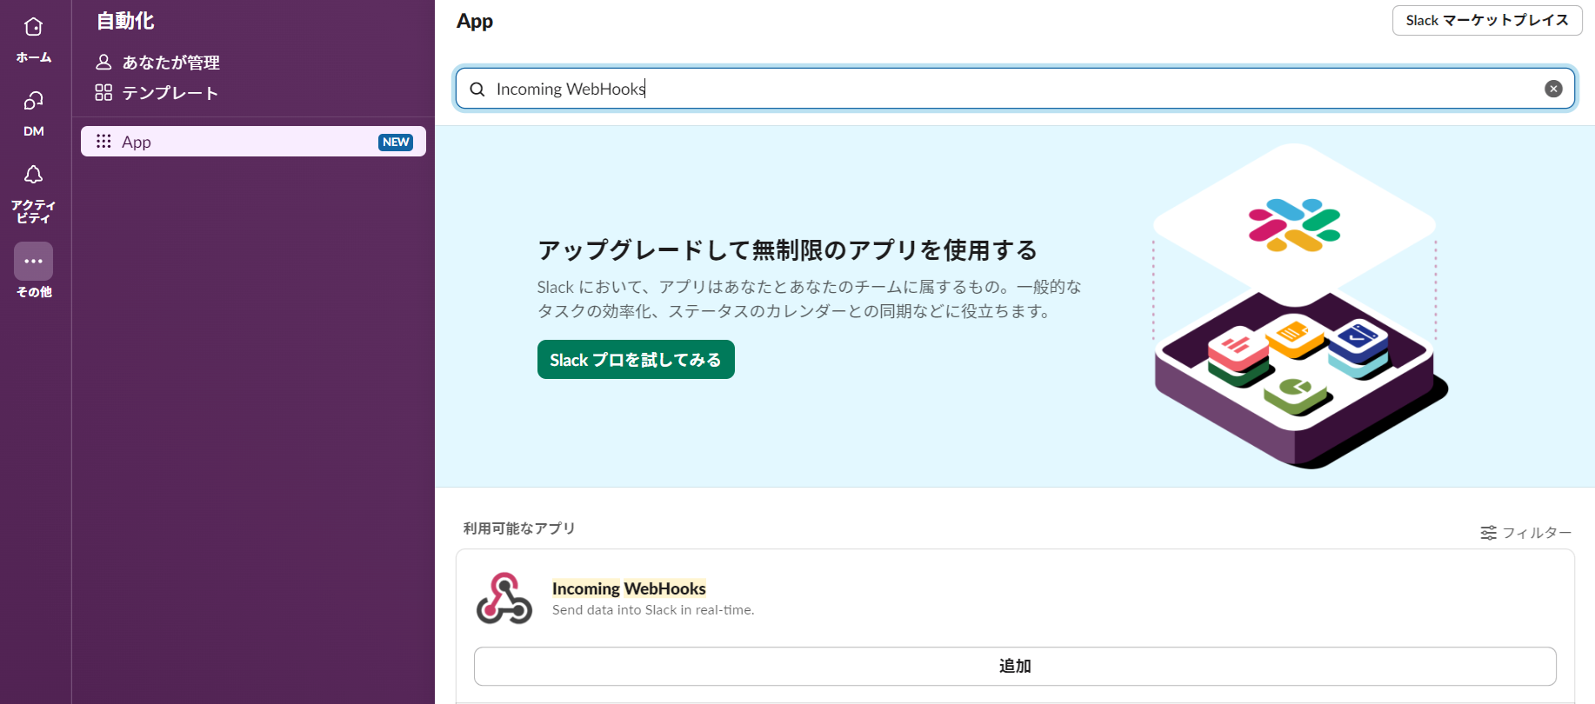1595x704 pixels.
Task: Select the App item marked NEW
Action: point(253,142)
